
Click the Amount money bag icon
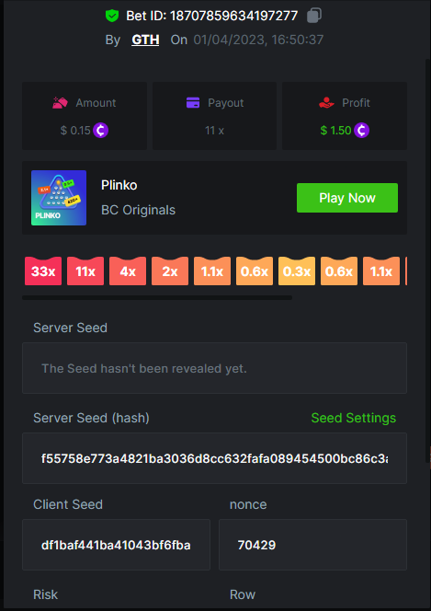[x=61, y=103]
